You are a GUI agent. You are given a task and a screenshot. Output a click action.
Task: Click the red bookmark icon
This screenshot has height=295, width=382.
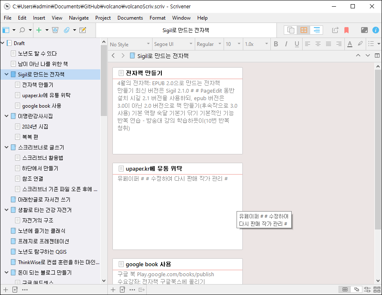click(346, 30)
